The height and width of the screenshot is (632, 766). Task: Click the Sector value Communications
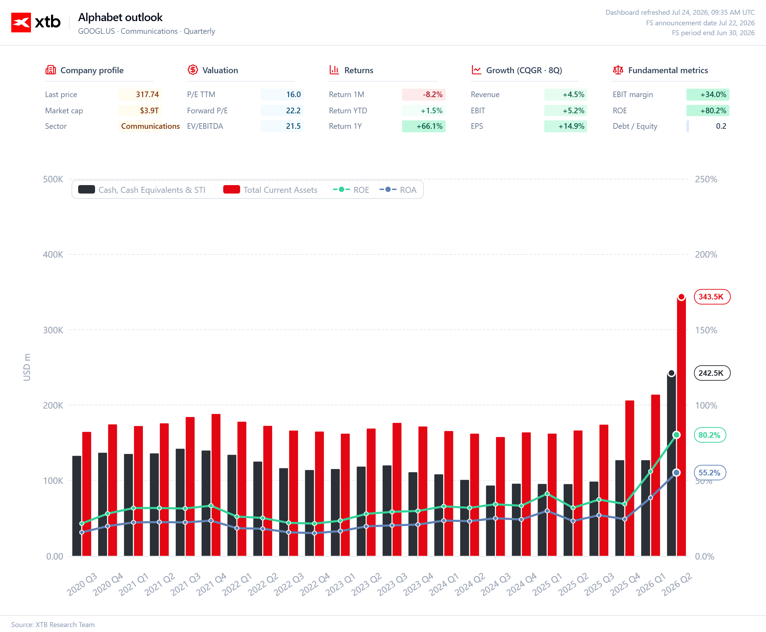(150, 126)
